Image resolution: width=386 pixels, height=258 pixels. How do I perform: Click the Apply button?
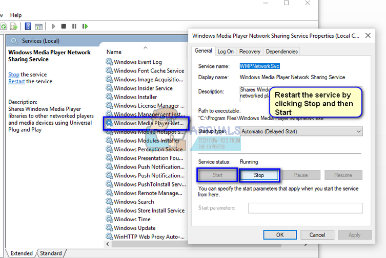[355, 234]
